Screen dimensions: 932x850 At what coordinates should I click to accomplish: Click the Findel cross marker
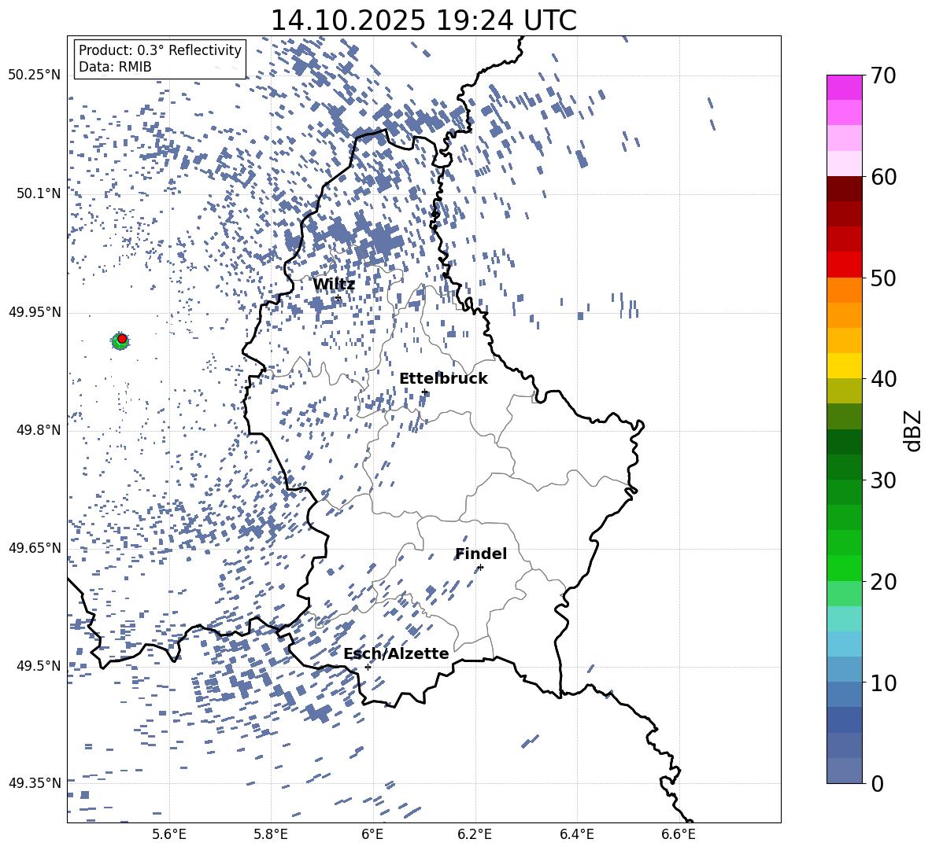click(x=480, y=568)
